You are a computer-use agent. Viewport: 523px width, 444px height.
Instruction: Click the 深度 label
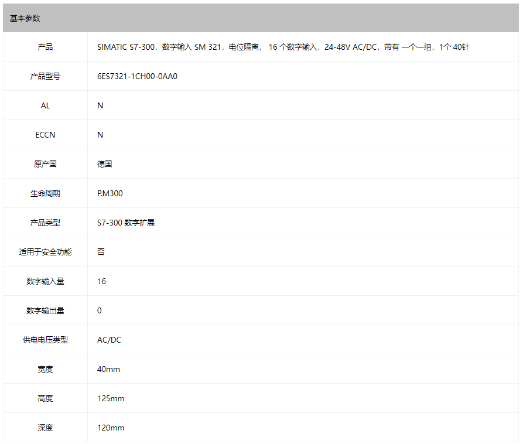pyautogui.click(x=45, y=428)
